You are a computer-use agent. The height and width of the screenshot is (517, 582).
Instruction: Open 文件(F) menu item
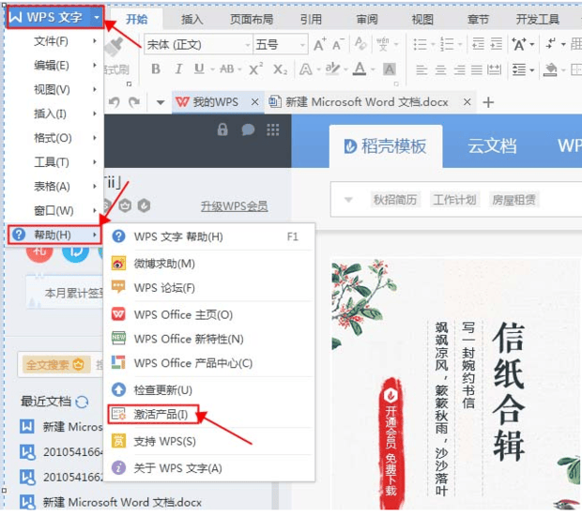(x=54, y=41)
